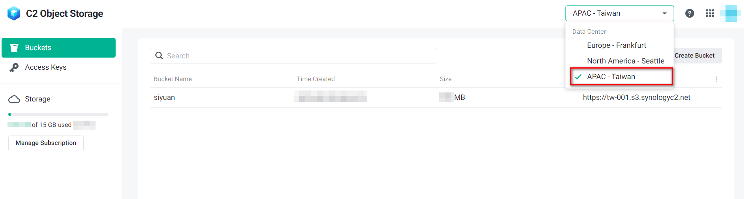This screenshot has width=744, height=199.
Task: Click the key icon beside Access Keys
Action: (14, 67)
